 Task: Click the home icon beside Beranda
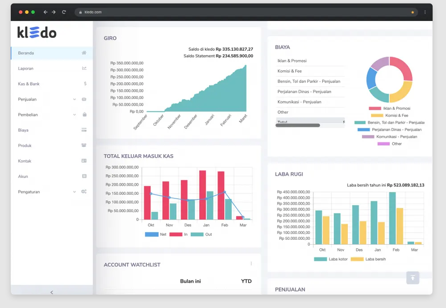(84, 53)
